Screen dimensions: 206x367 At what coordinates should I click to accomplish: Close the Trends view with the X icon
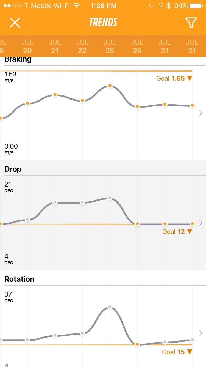coord(15,23)
